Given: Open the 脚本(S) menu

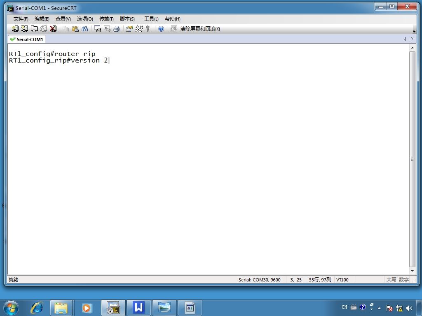Looking at the screenshot, I should click(127, 19).
